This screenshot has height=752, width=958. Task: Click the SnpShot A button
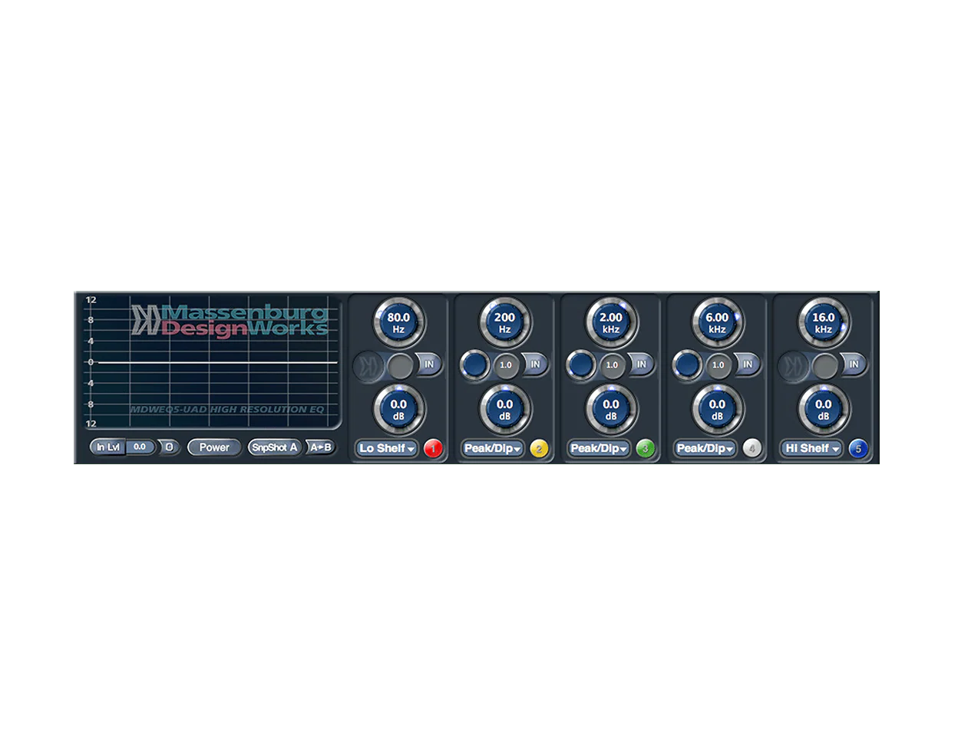point(275,447)
